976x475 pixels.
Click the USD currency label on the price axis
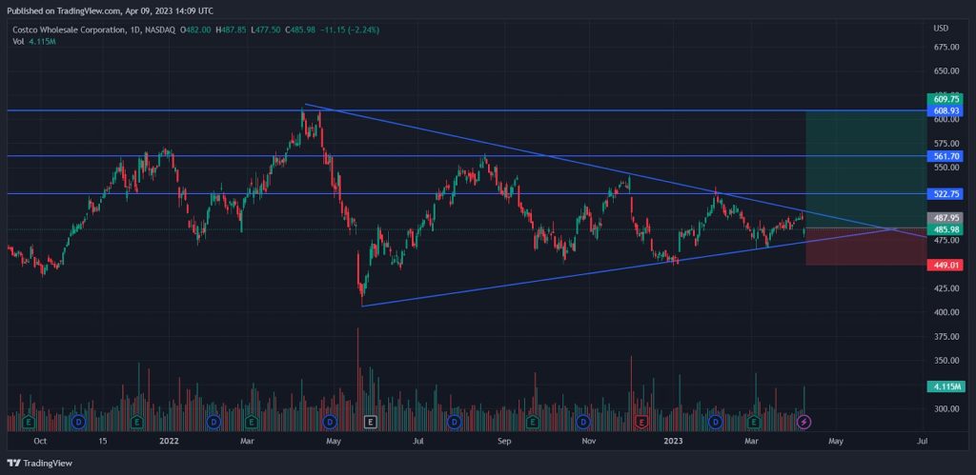point(941,29)
